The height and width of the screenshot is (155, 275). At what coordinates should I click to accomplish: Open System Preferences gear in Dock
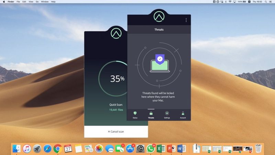coord(140,149)
